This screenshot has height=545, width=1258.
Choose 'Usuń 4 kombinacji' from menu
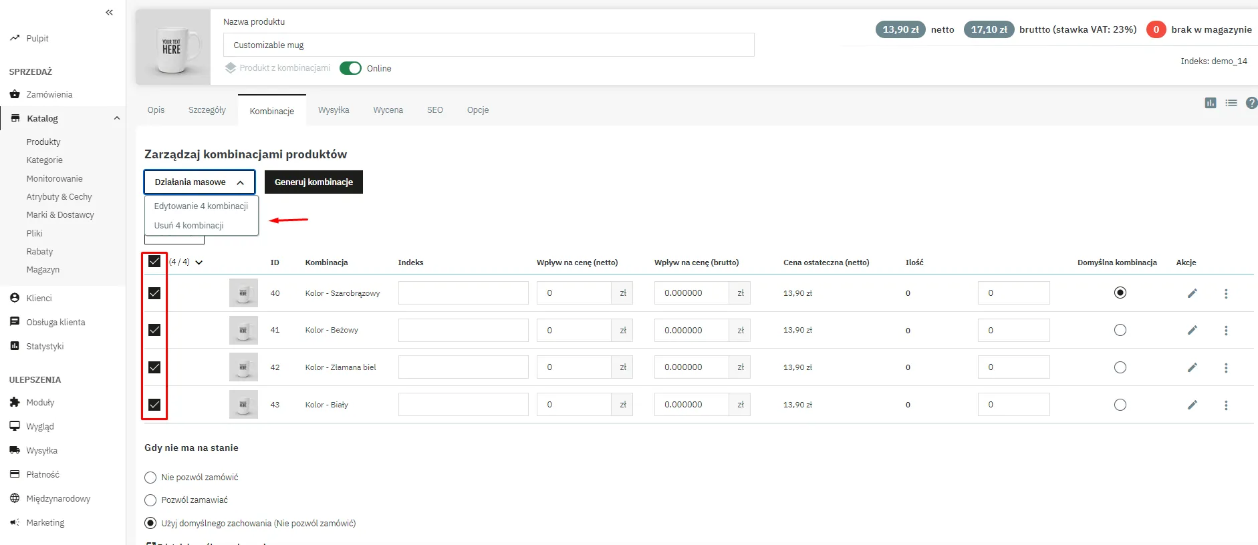point(189,226)
